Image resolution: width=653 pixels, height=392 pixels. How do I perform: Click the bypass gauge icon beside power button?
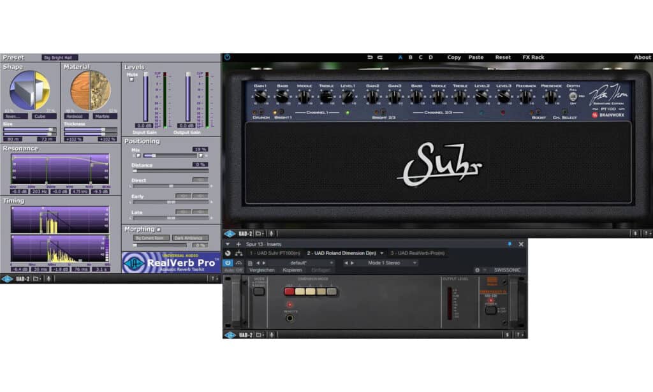(238, 263)
